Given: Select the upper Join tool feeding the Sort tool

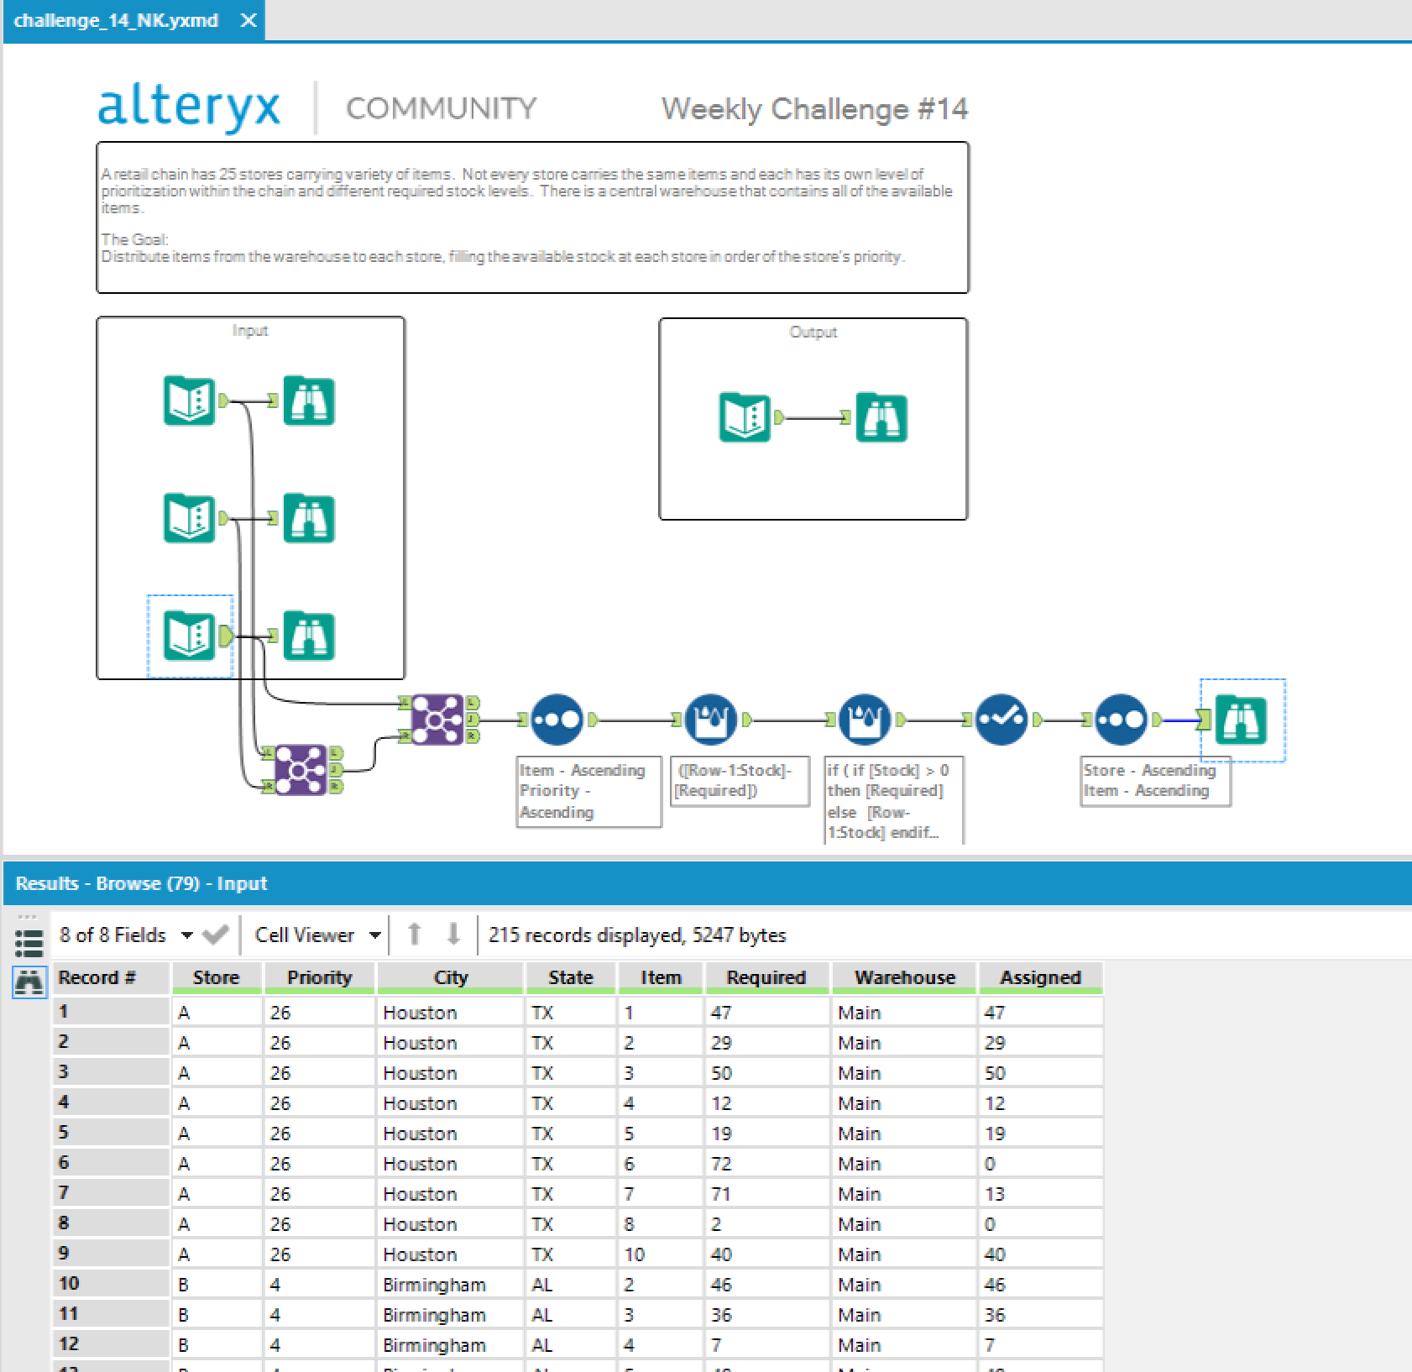Looking at the screenshot, I should click(x=437, y=720).
